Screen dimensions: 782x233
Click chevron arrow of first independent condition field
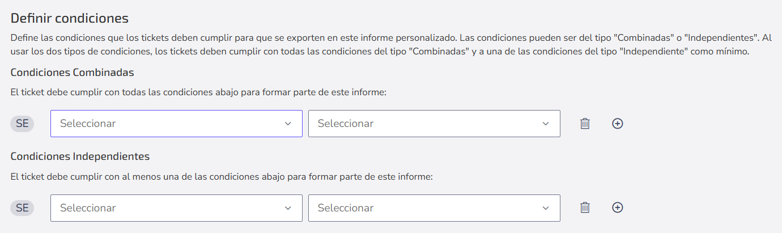click(x=288, y=208)
